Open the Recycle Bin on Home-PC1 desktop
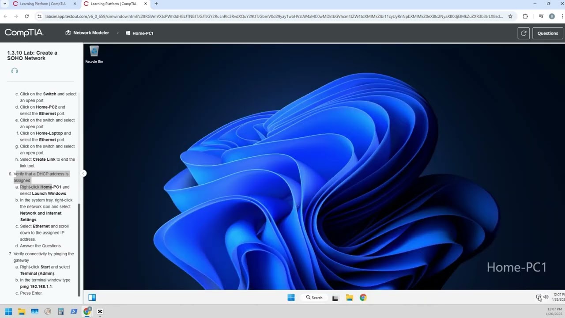This screenshot has width=565, height=318. 94,55
